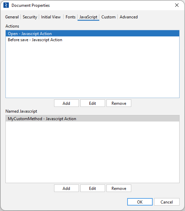Select the Fonts tab
The image size is (185, 211).
tap(70, 17)
